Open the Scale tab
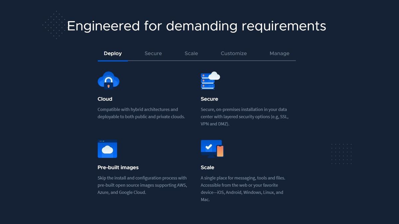Viewport: 399px width, 224px height. point(191,53)
